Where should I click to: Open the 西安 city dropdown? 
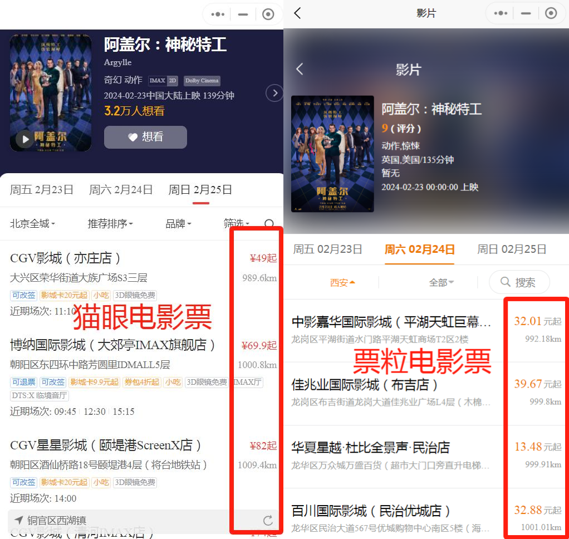pos(342,282)
